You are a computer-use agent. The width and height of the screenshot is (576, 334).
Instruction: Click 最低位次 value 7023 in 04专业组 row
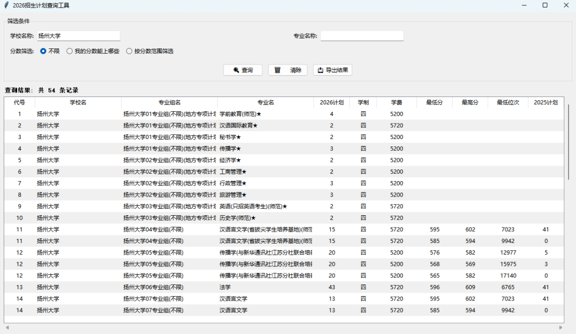[508, 230]
